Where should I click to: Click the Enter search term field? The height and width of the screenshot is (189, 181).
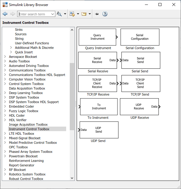35,14
